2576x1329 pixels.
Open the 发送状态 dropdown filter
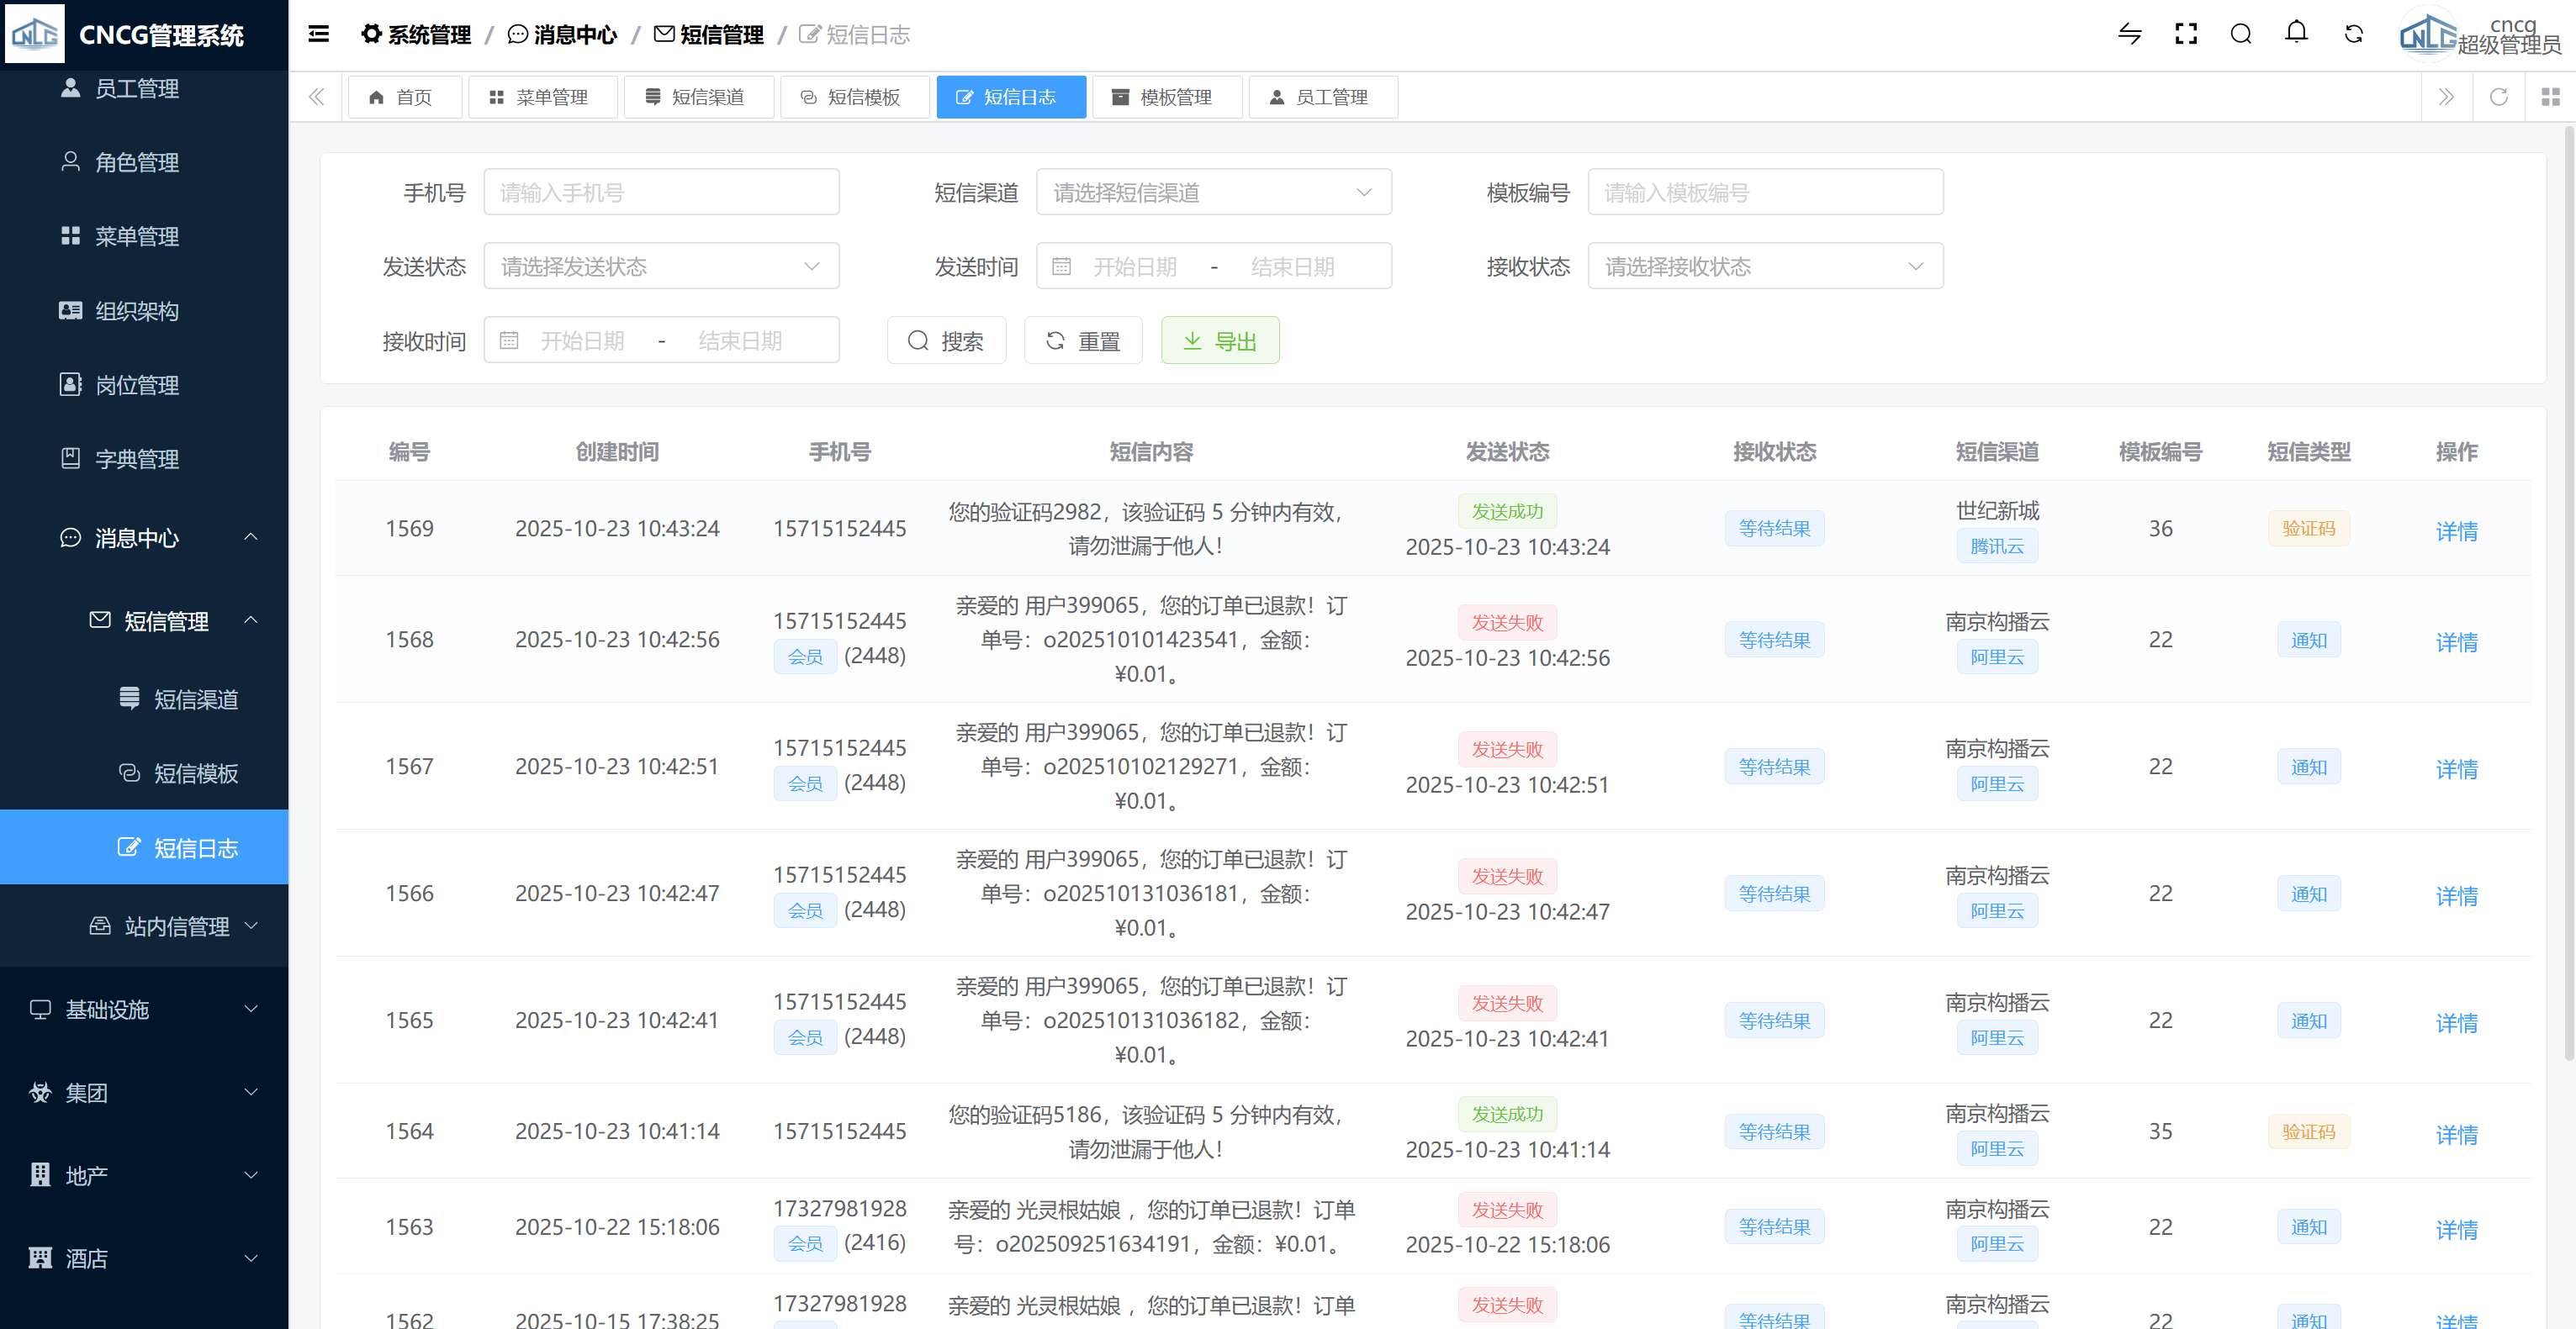(661, 266)
